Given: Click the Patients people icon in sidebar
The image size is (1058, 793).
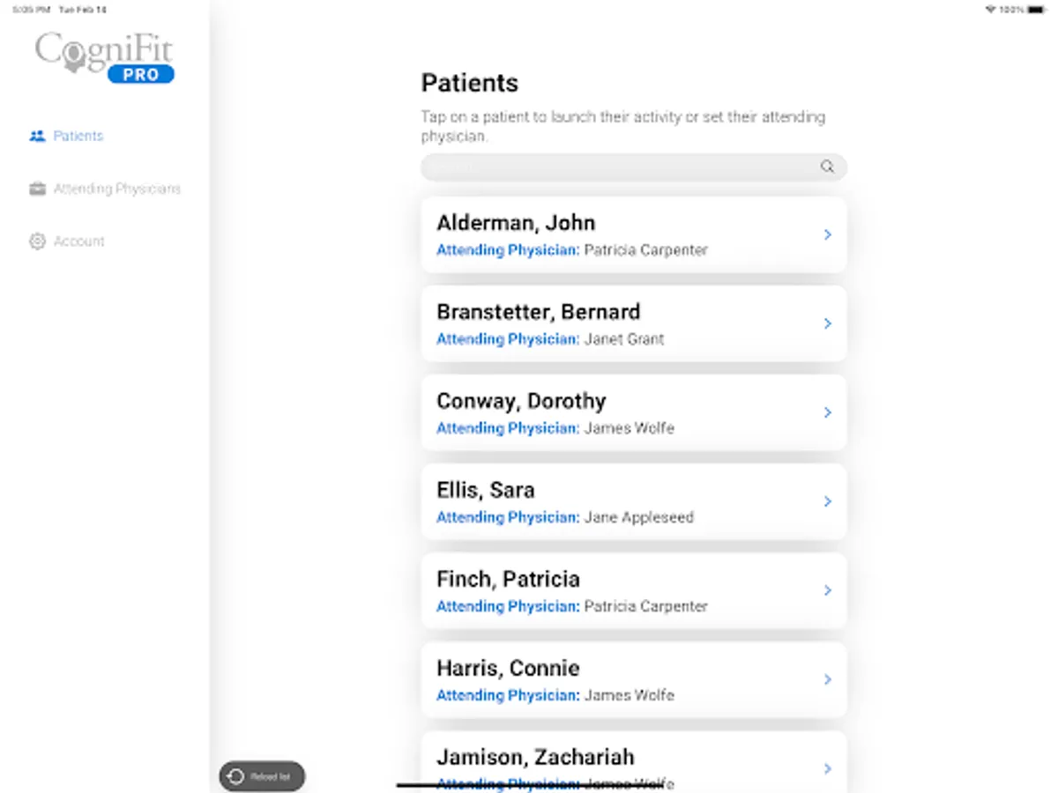Looking at the screenshot, I should click(37, 137).
